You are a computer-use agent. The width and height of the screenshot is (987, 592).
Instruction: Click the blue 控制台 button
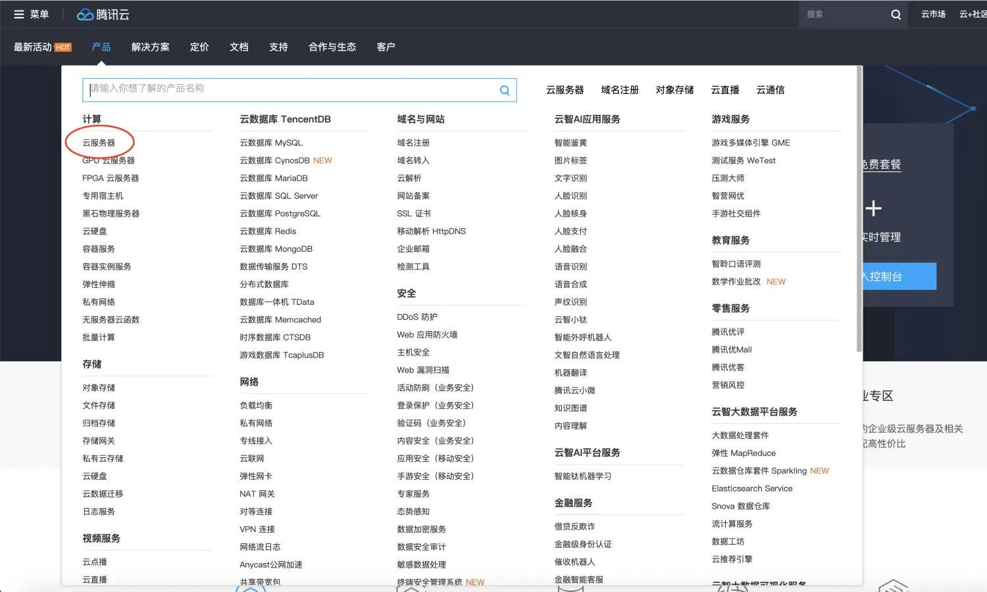pos(898,277)
